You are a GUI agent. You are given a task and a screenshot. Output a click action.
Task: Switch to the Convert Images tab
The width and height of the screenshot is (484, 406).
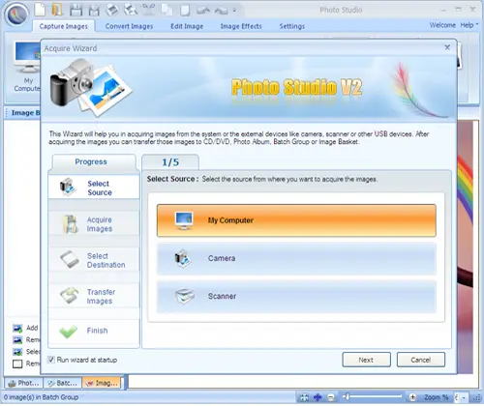point(129,26)
